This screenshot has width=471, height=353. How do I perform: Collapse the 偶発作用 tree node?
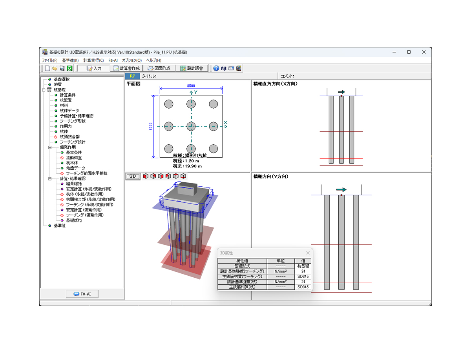pos(50,147)
